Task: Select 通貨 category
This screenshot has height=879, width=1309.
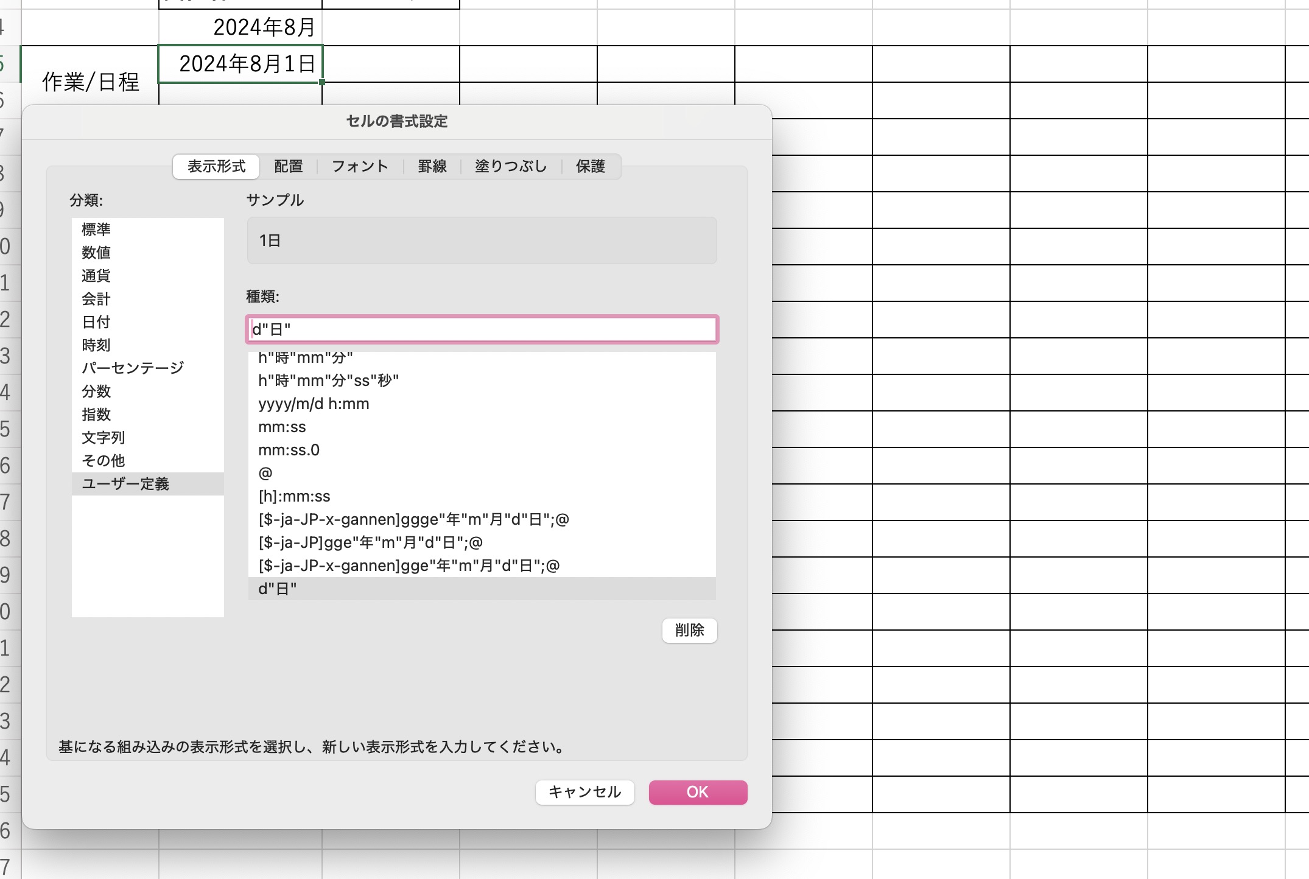Action: point(148,276)
